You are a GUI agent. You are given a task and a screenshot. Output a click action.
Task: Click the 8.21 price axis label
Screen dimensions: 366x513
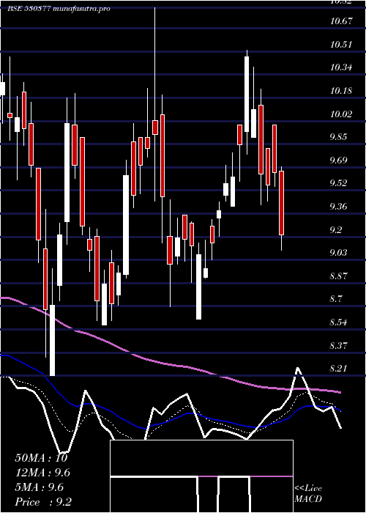338,369
